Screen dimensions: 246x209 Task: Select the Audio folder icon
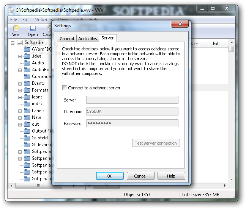point(27,63)
